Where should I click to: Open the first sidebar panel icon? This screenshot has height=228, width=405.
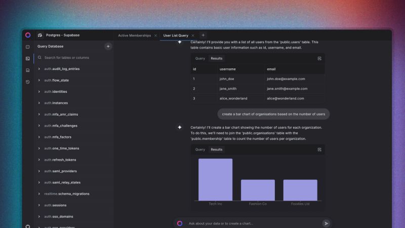(x=28, y=47)
